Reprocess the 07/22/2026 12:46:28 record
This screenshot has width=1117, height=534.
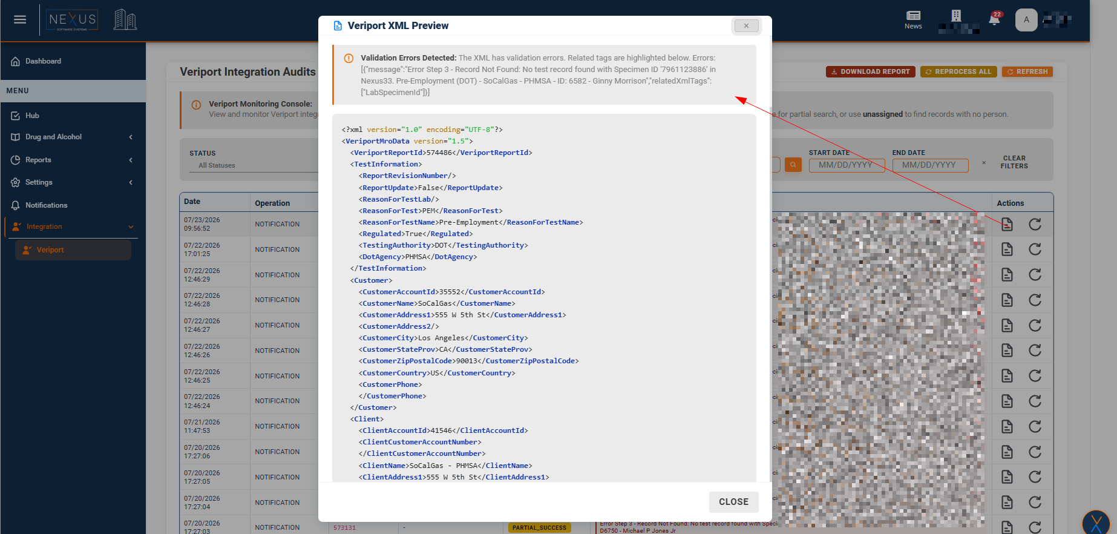click(1035, 300)
